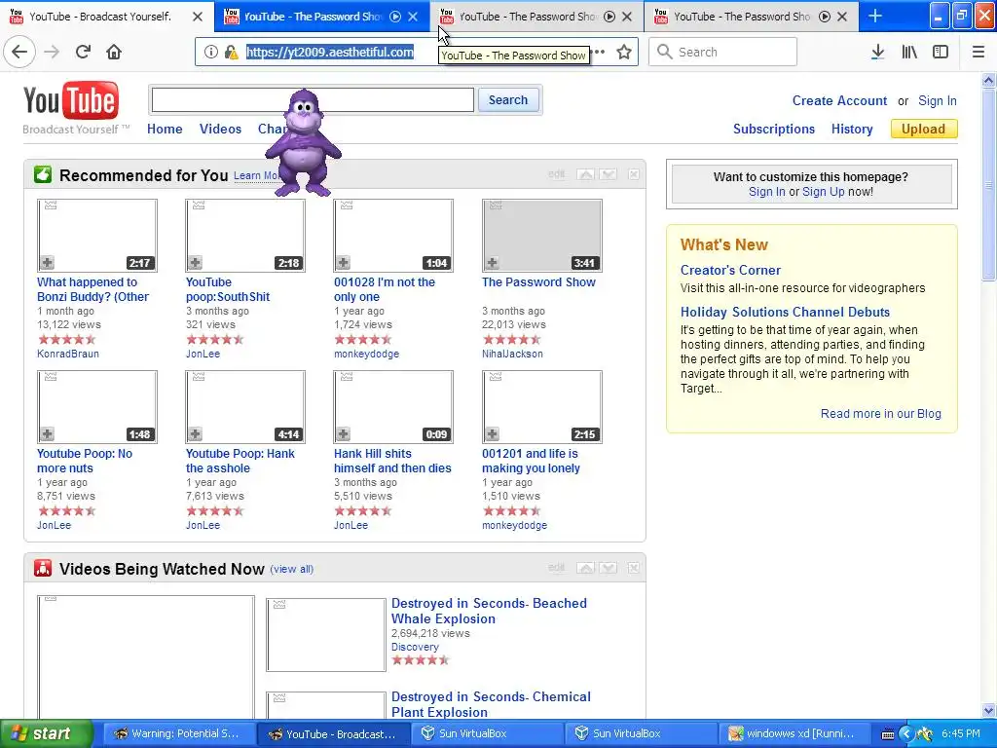Screen dimensions: 997x748
Task: Click view all for Videos Being Watched Now
Action: (x=292, y=569)
